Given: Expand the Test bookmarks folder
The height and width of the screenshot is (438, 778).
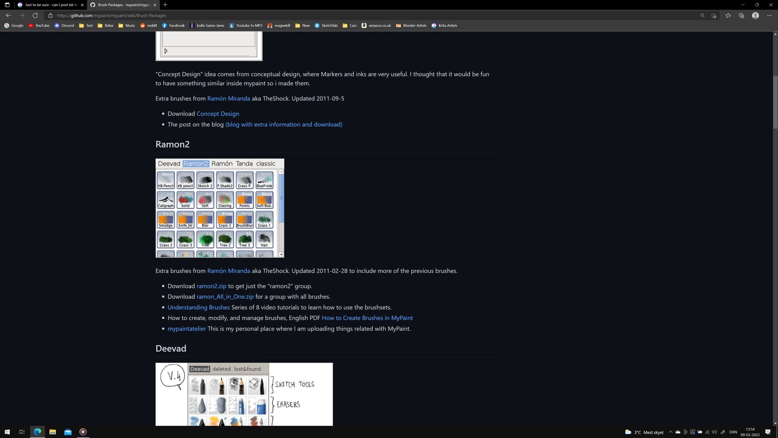Looking at the screenshot, I should 85,25.
